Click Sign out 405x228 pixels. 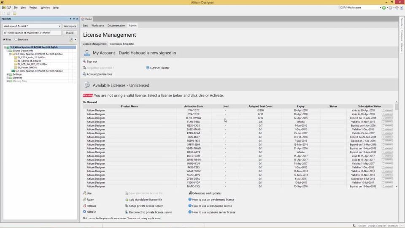click(x=90, y=62)
